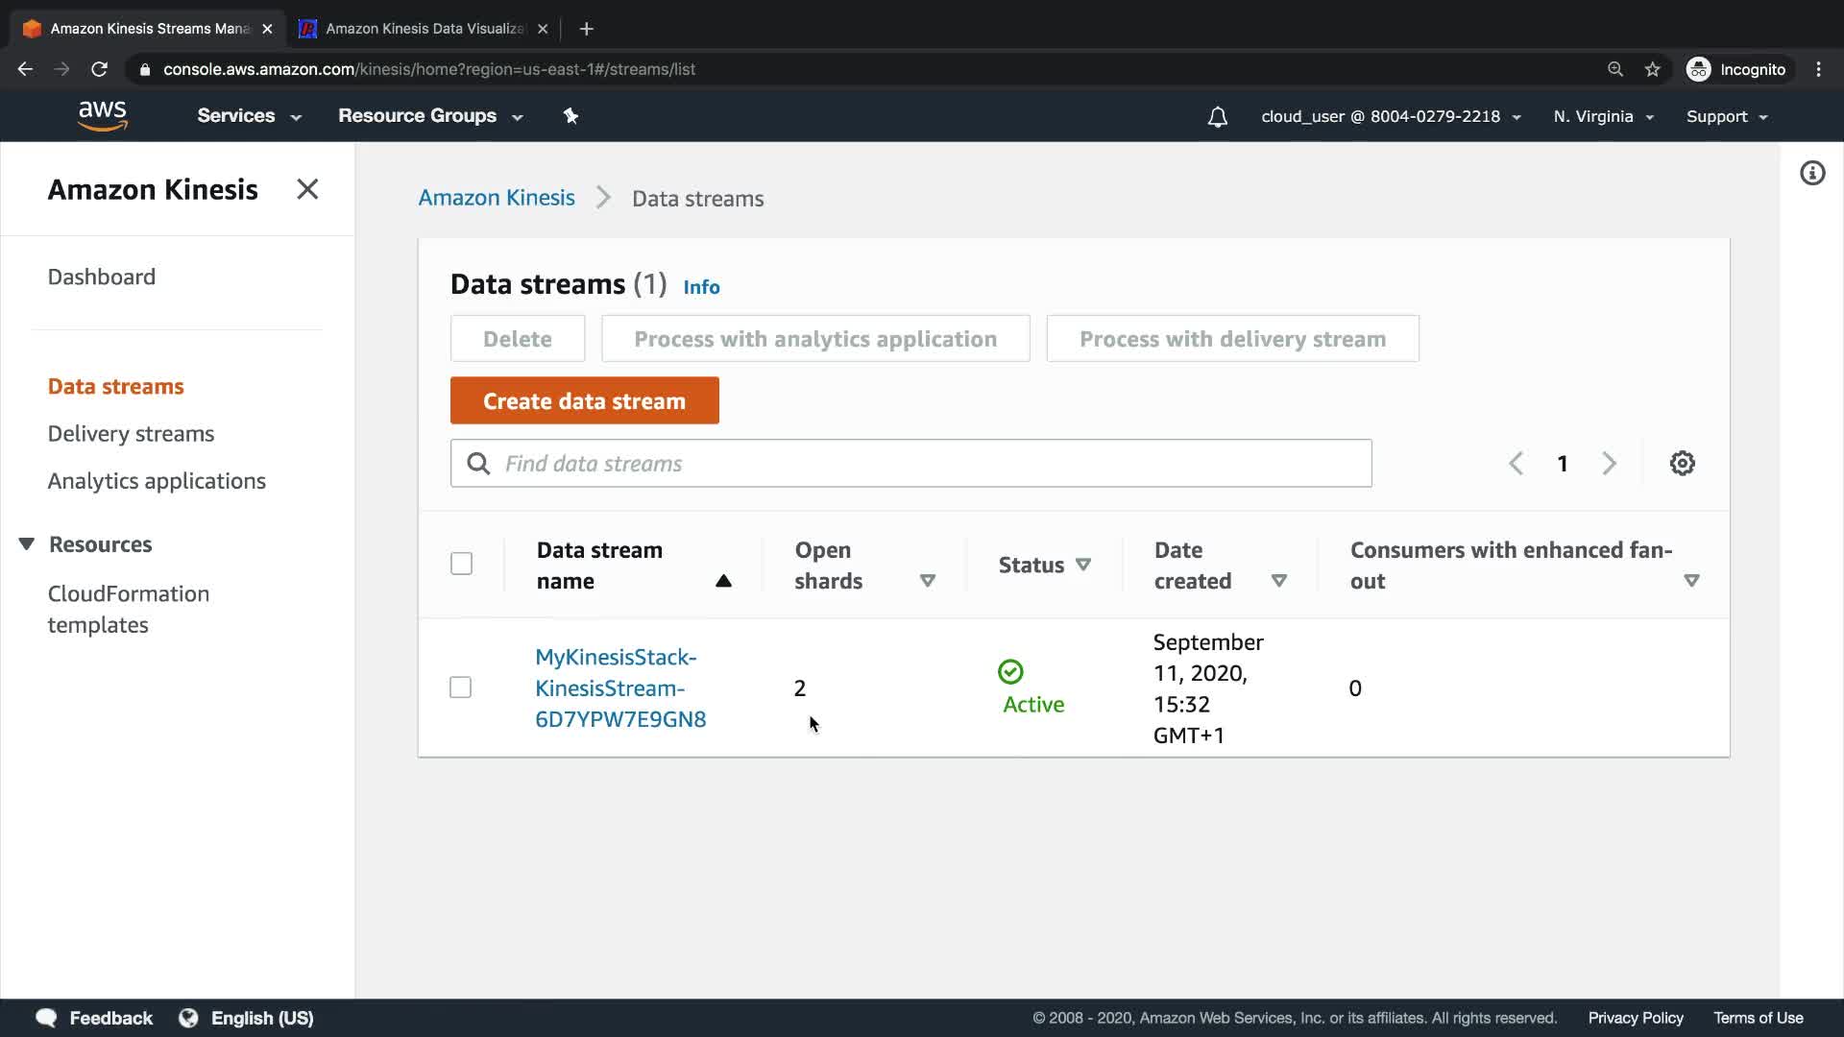Image resolution: width=1844 pixels, height=1037 pixels.
Task: Select all data streams checkbox
Action: (461, 564)
